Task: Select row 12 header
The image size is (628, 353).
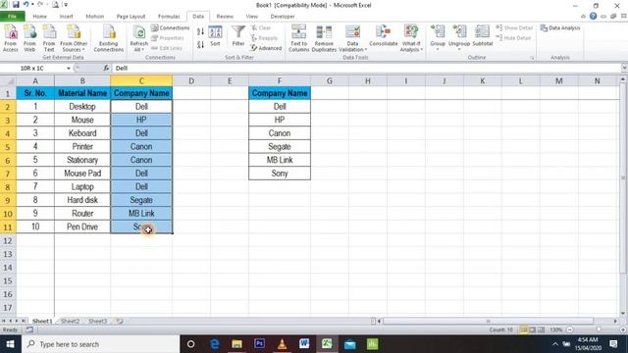Action: [x=8, y=240]
